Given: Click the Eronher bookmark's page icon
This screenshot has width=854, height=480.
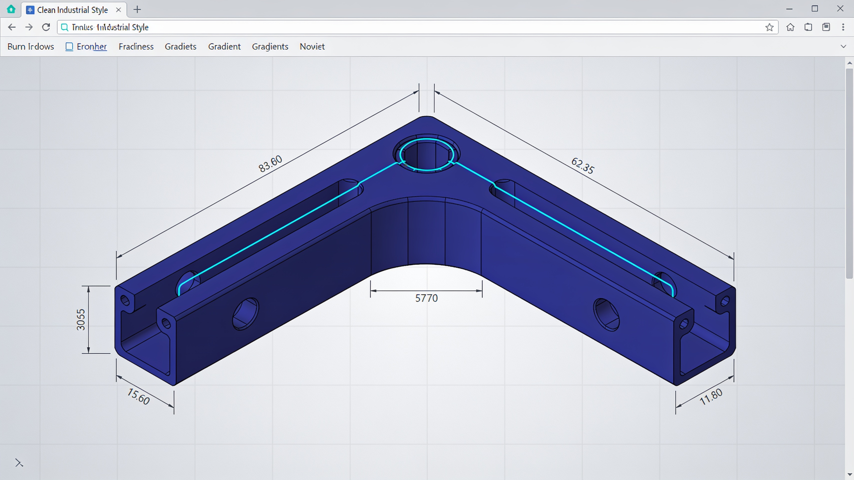Looking at the screenshot, I should tap(69, 46).
